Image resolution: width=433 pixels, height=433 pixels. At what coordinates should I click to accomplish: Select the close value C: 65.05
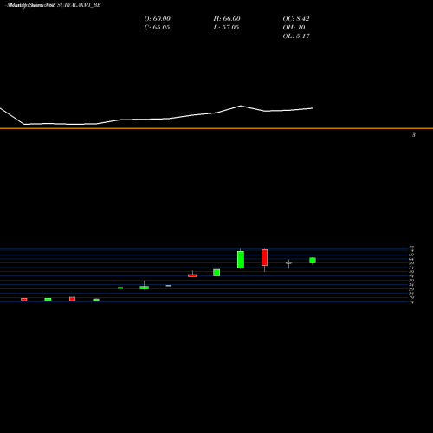[x=157, y=28]
